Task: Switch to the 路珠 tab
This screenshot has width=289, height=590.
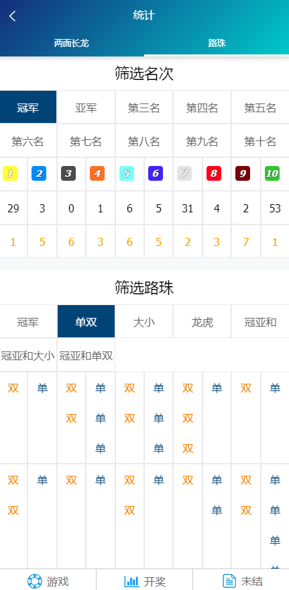Action: [x=217, y=43]
